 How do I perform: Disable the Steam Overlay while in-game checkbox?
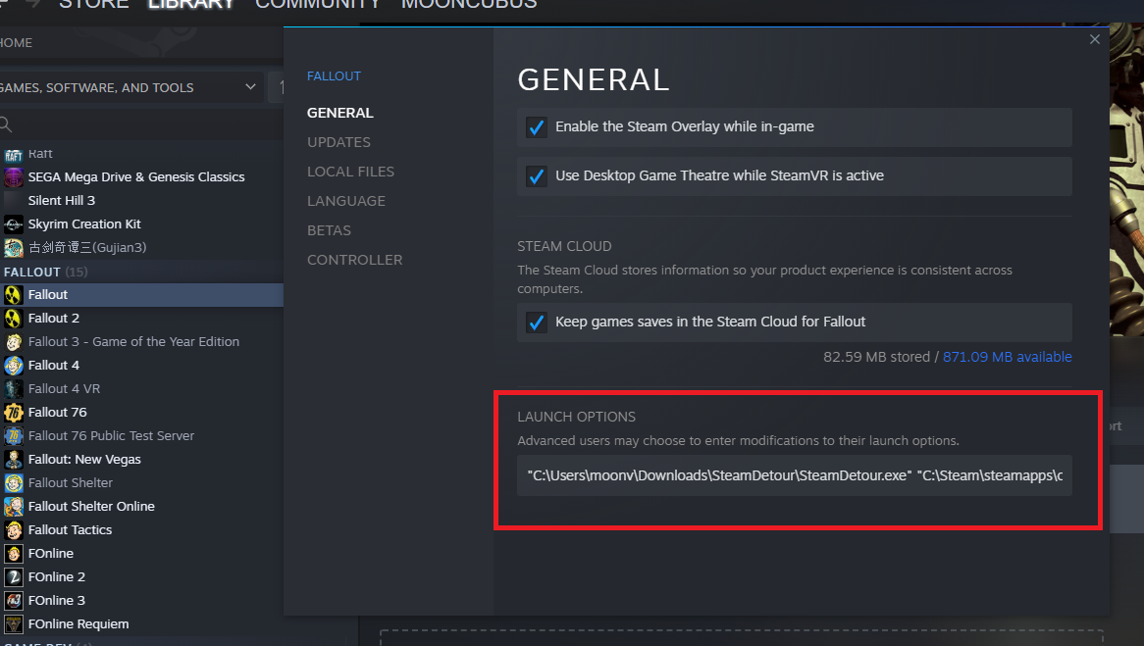pyautogui.click(x=536, y=127)
